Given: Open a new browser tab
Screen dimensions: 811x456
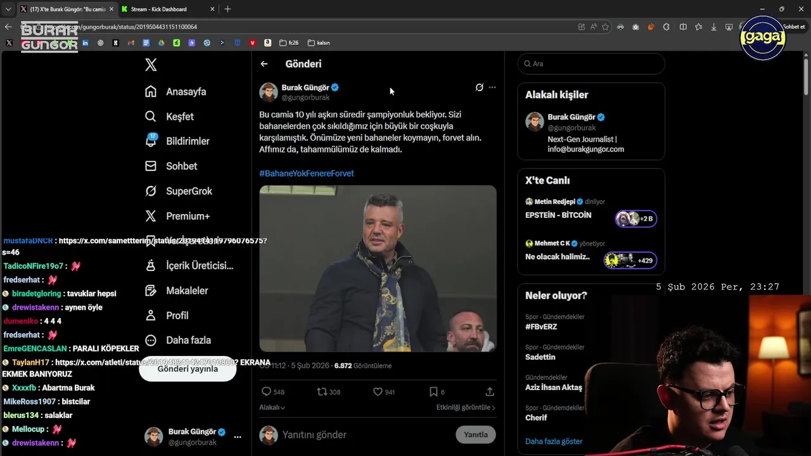Looking at the screenshot, I should [227, 9].
